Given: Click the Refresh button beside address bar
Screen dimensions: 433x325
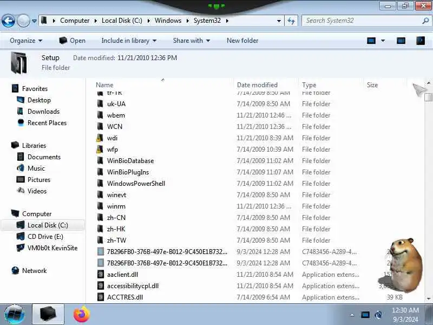Looking at the screenshot, I should [291, 21].
